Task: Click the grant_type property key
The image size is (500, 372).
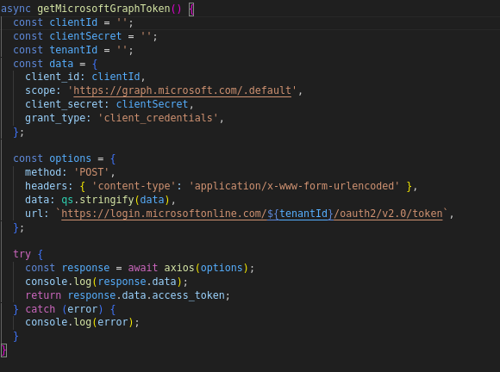Action: pos(55,118)
